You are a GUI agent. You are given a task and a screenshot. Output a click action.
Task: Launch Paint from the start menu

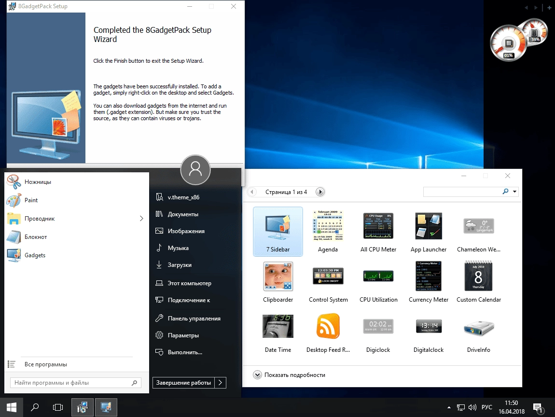76,200
